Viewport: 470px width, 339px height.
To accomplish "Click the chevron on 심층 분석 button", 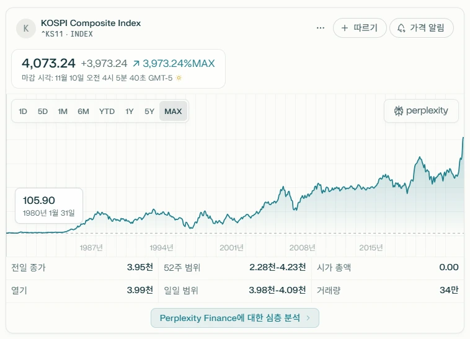I will coord(308,318).
